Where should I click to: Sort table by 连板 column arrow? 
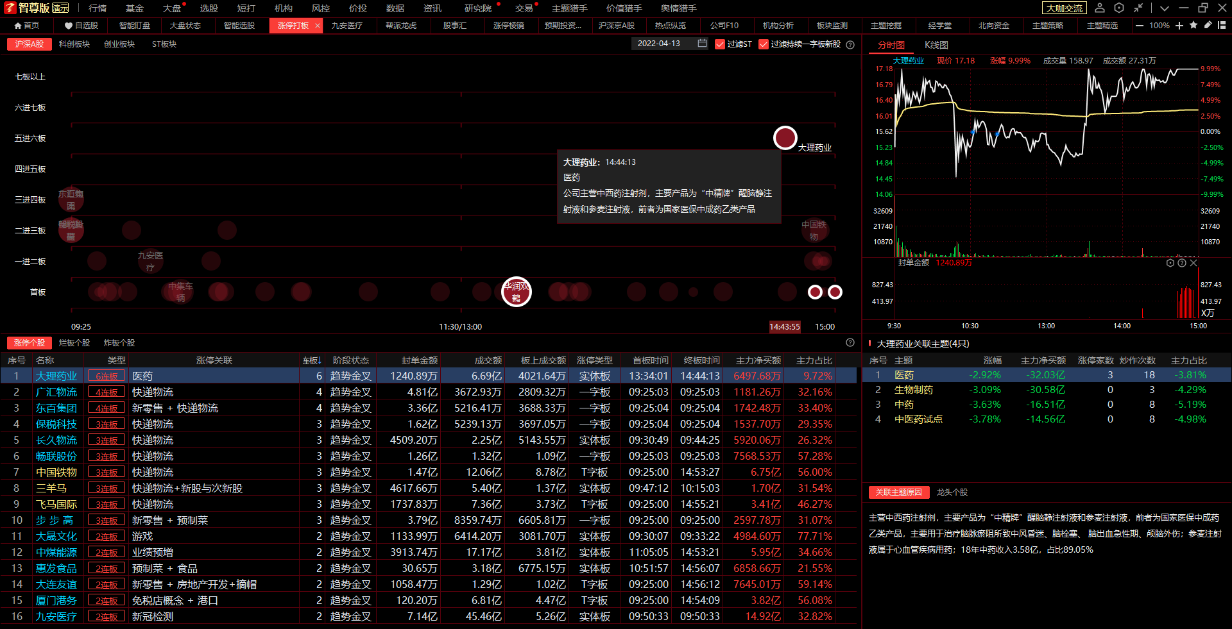coord(319,360)
